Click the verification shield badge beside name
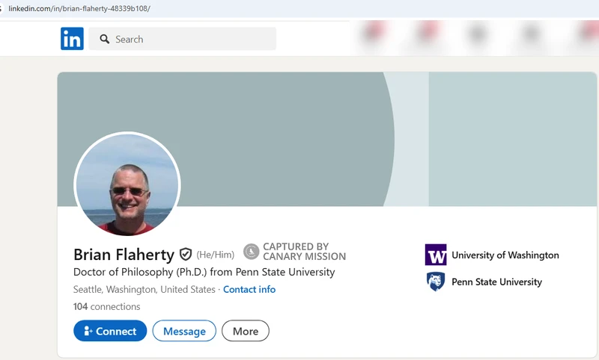The width and height of the screenshot is (599, 360). 186,255
